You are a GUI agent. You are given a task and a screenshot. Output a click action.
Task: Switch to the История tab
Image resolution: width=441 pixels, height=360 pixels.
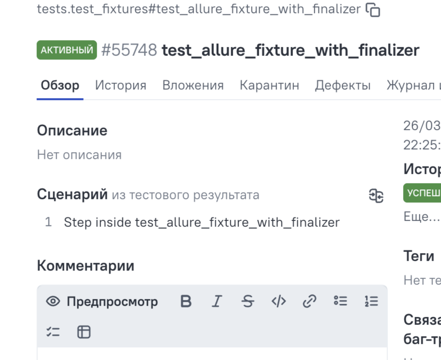pyautogui.click(x=121, y=85)
